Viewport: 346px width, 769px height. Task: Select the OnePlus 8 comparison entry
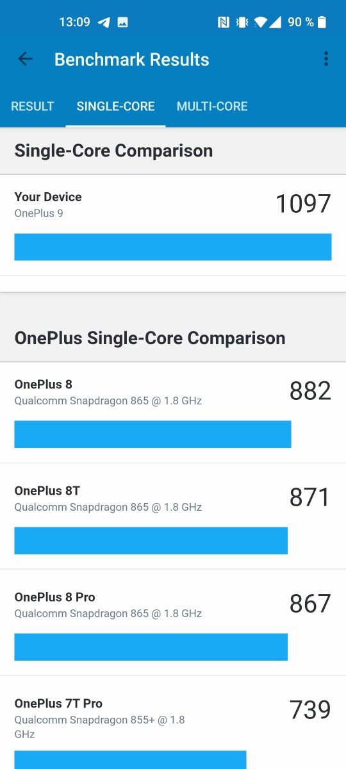click(173, 413)
